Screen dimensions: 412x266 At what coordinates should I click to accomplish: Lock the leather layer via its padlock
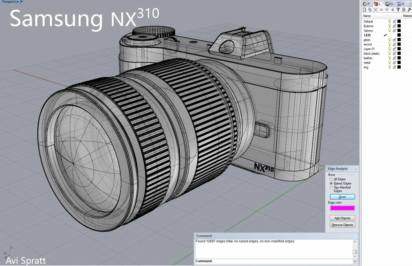coord(394,58)
